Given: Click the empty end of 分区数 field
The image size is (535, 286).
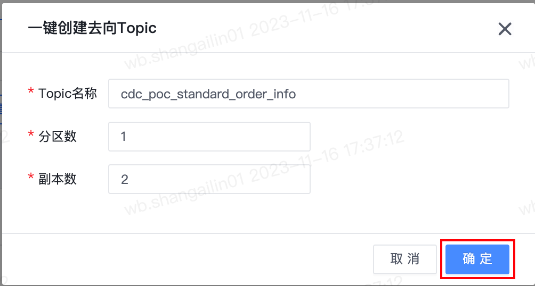Looking at the screenshot, I should (x=218, y=137).
